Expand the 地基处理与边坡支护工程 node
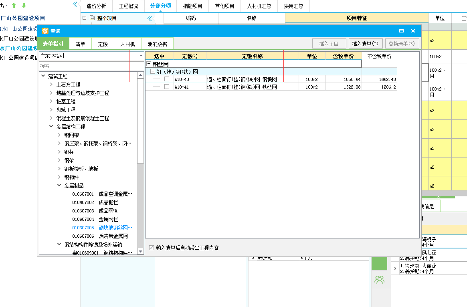This screenshot has width=467, height=307. pyautogui.click(x=51, y=93)
